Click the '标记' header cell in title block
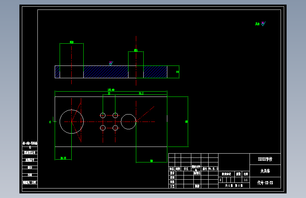306x198 pixels. [172, 169]
